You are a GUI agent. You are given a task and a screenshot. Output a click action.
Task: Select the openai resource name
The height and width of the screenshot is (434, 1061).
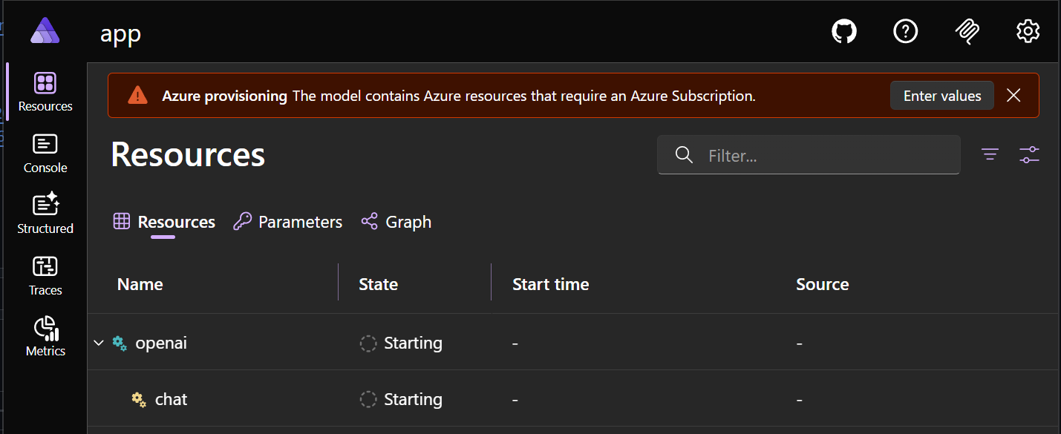pyautogui.click(x=161, y=343)
